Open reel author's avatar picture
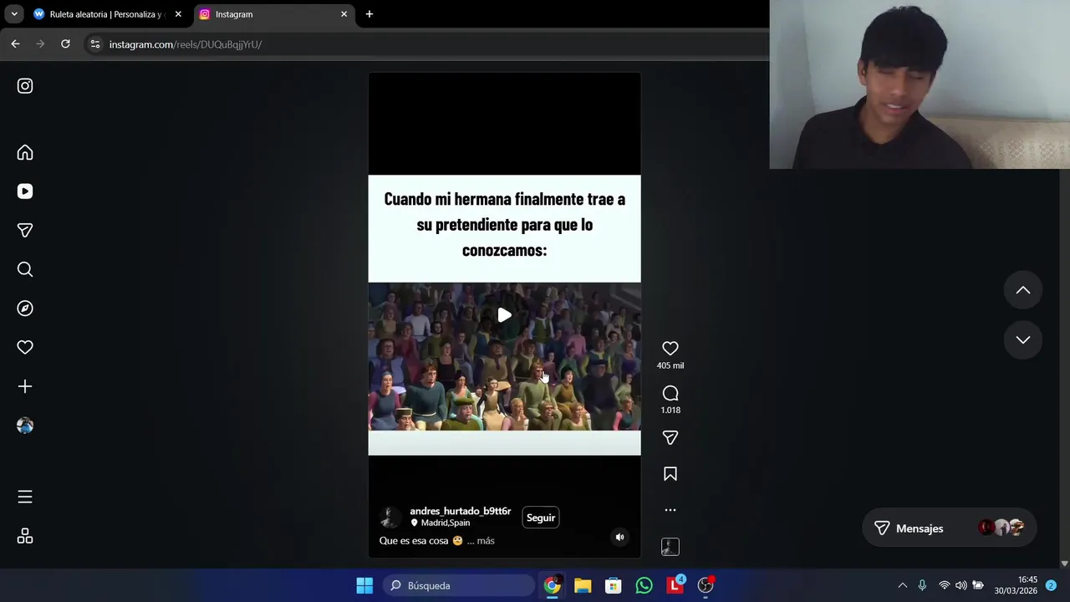1070x602 pixels. pyautogui.click(x=390, y=517)
